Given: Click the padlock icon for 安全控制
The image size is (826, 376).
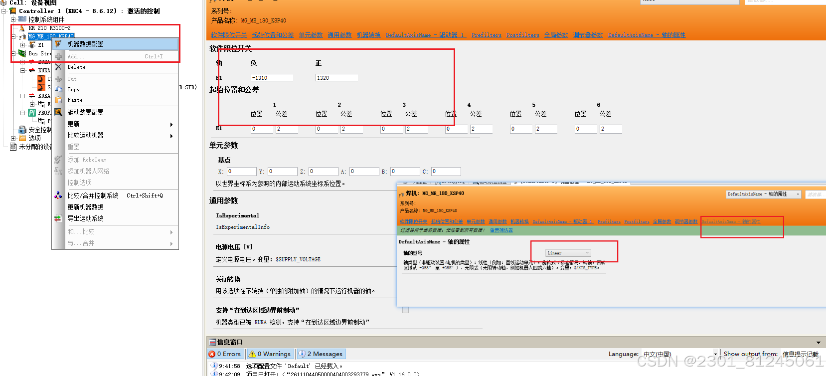Looking at the screenshot, I should click(x=22, y=130).
